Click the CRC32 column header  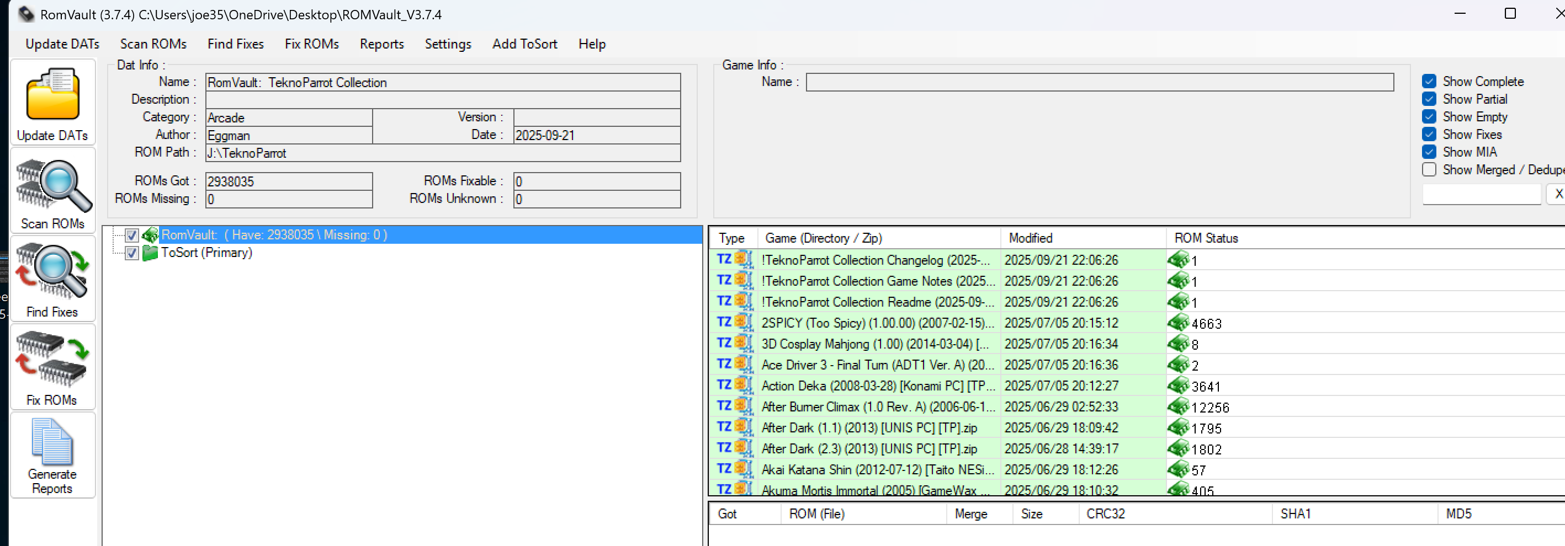click(x=1175, y=514)
